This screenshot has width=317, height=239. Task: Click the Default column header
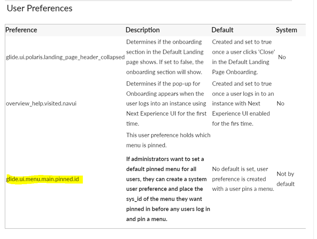click(222, 30)
